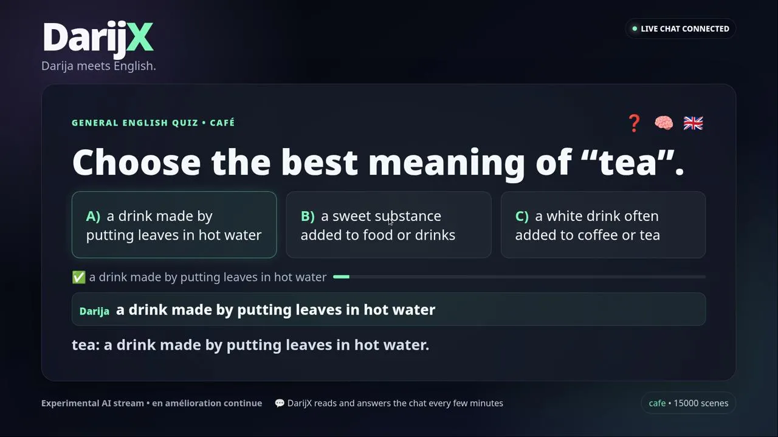Click the LIVE CHAT CONNECTED badge
The width and height of the screenshot is (778, 437).
pos(680,29)
